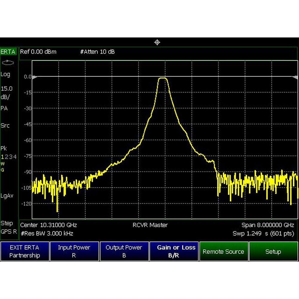
Task: Select trace number 1 in left panel
Action: pos(2,157)
